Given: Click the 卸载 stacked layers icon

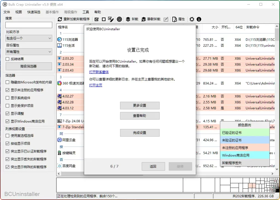Looking at the screenshot, I should (x=128, y=19).
